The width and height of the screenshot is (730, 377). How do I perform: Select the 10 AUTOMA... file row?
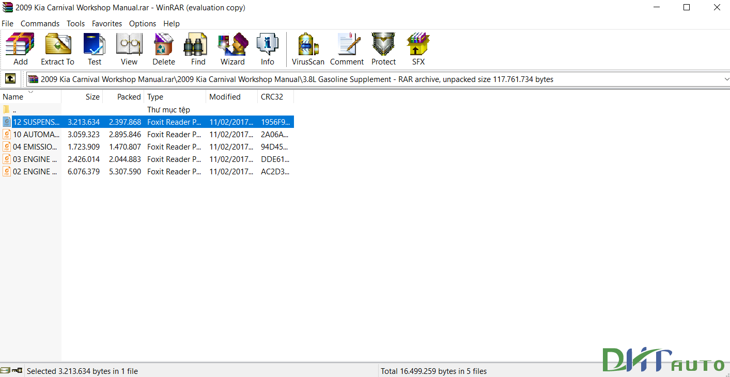147,135
